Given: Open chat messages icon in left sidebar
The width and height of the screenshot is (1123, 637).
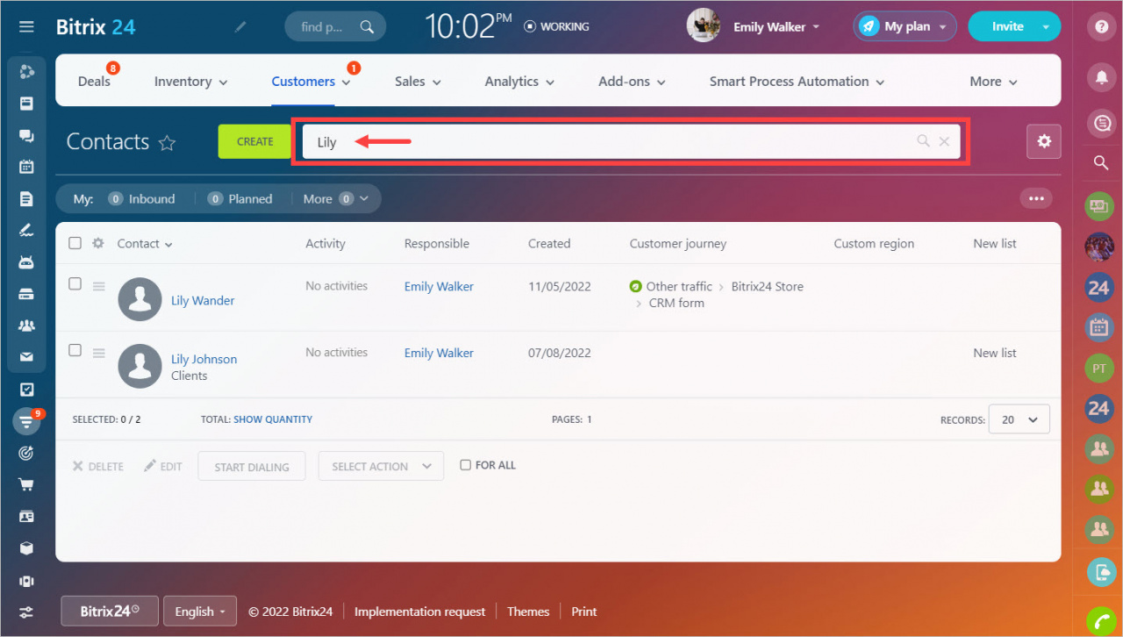Looking at the screenshot, I should [26, 135].
